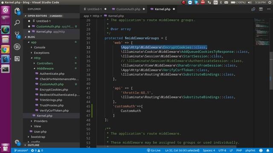
Task: Click the Visual Studio Code launcher icon
Action: point(6,59)
